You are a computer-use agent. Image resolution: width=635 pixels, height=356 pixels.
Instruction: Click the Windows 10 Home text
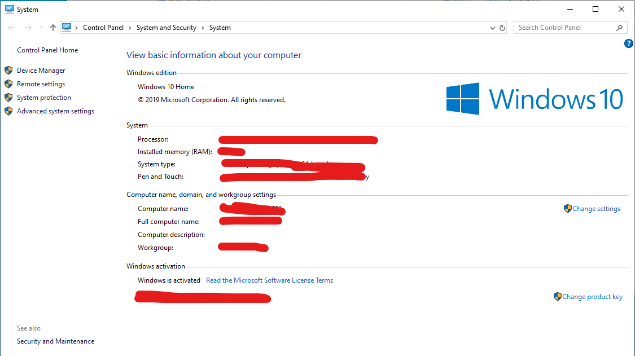[166, 87]
